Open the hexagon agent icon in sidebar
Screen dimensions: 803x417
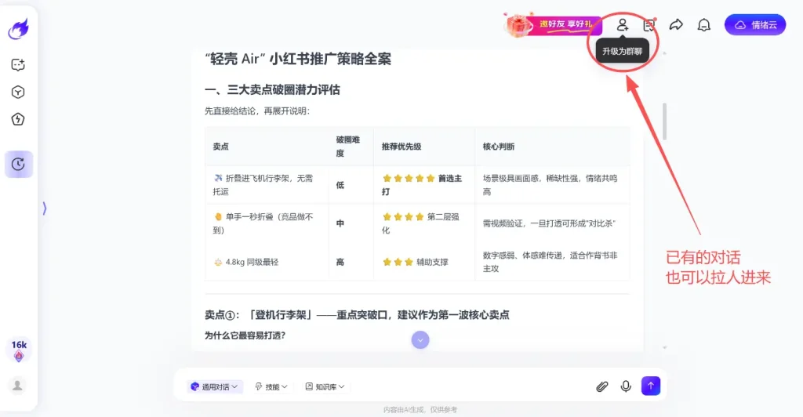point(18,92)
